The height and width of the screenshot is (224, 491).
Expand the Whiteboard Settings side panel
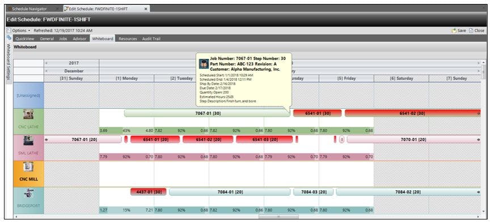click(x=9, y=61)
